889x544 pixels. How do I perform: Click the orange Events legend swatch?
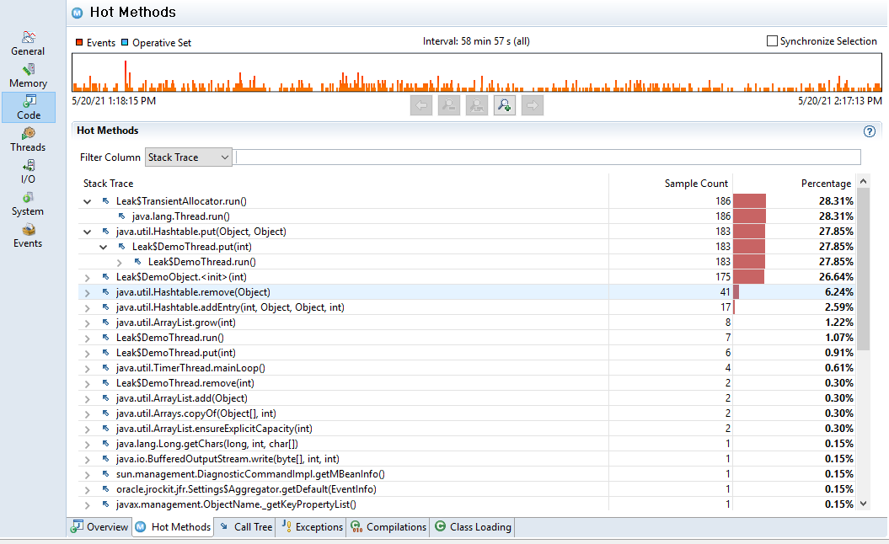[79, 42]
